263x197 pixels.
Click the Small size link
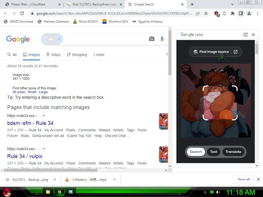coord(32,92)
